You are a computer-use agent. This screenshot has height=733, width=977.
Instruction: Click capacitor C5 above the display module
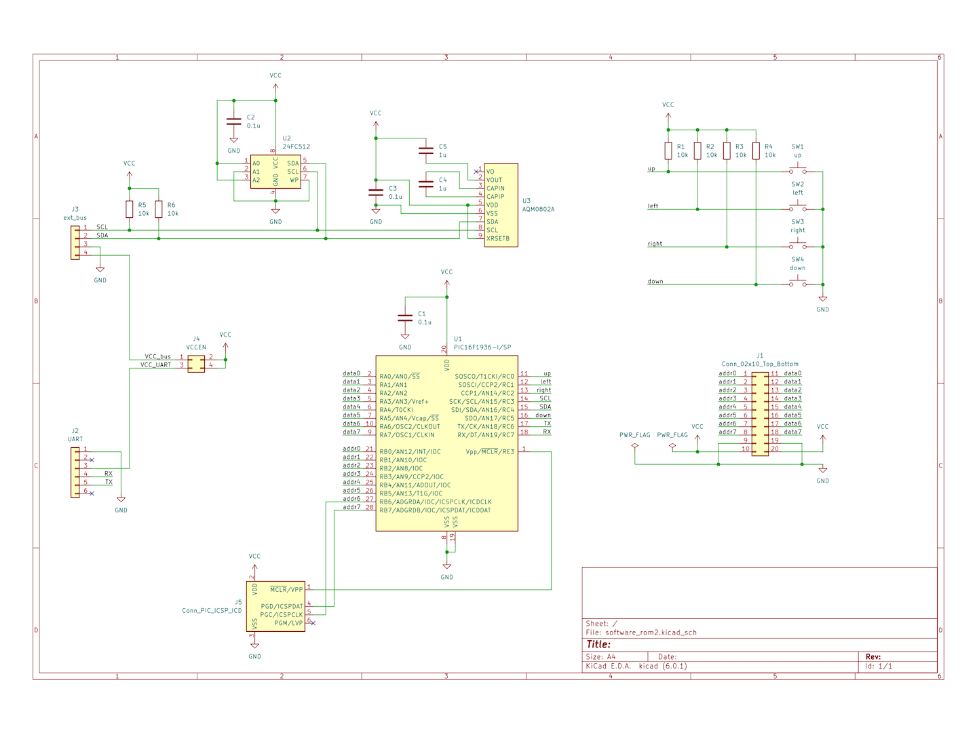[426, 150]
